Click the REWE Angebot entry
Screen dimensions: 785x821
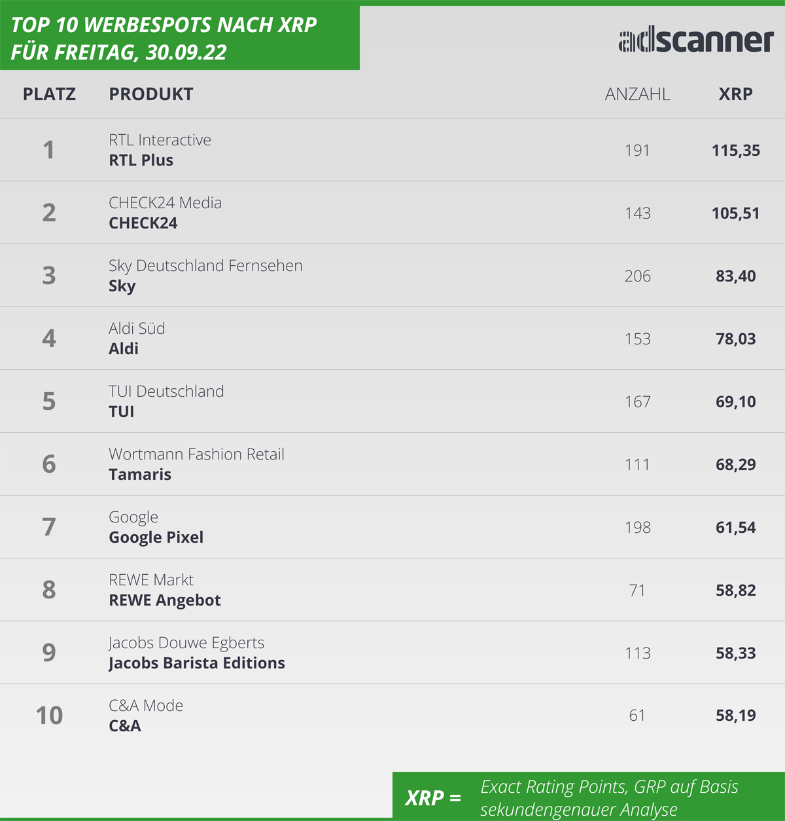coord(165,600)
